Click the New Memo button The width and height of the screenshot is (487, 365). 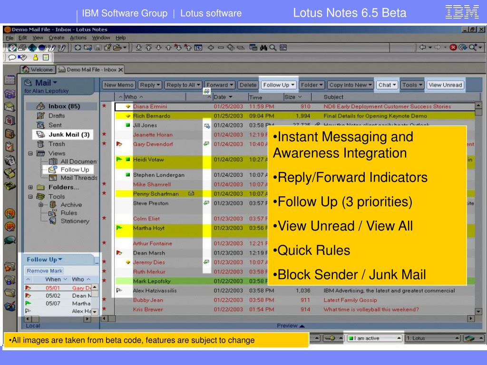coord(119,85)
